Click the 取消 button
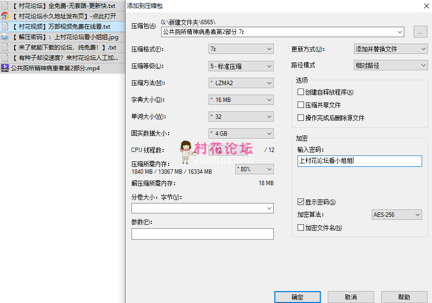 [350, 297]
